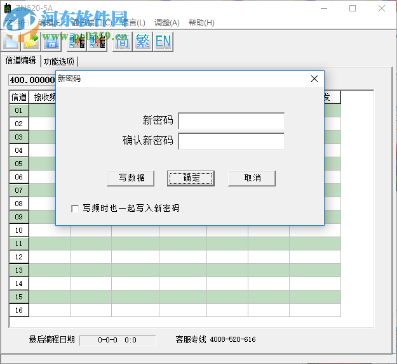The image size is (397, 364).
Task: Select channel row 13
Action: 18,270
